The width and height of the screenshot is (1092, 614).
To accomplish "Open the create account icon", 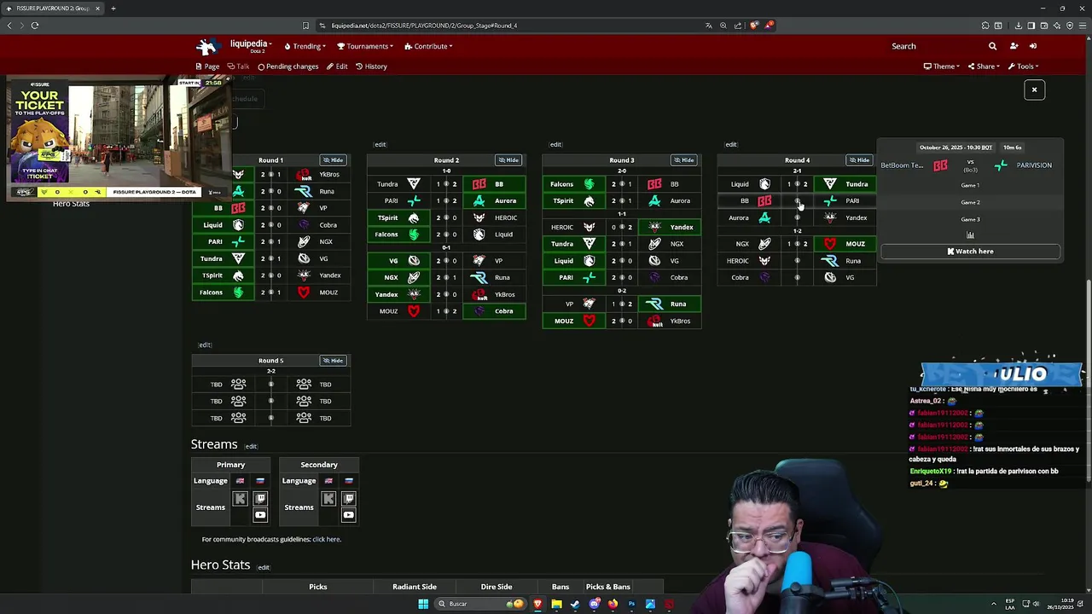I will click(x=1014, y=46).
